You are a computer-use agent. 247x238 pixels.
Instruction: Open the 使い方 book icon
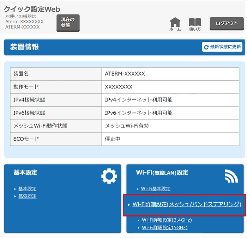(195, 23)
